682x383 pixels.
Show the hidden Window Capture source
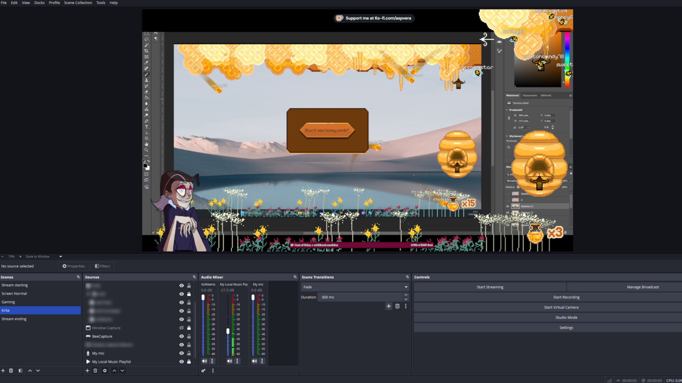point(181,328)
